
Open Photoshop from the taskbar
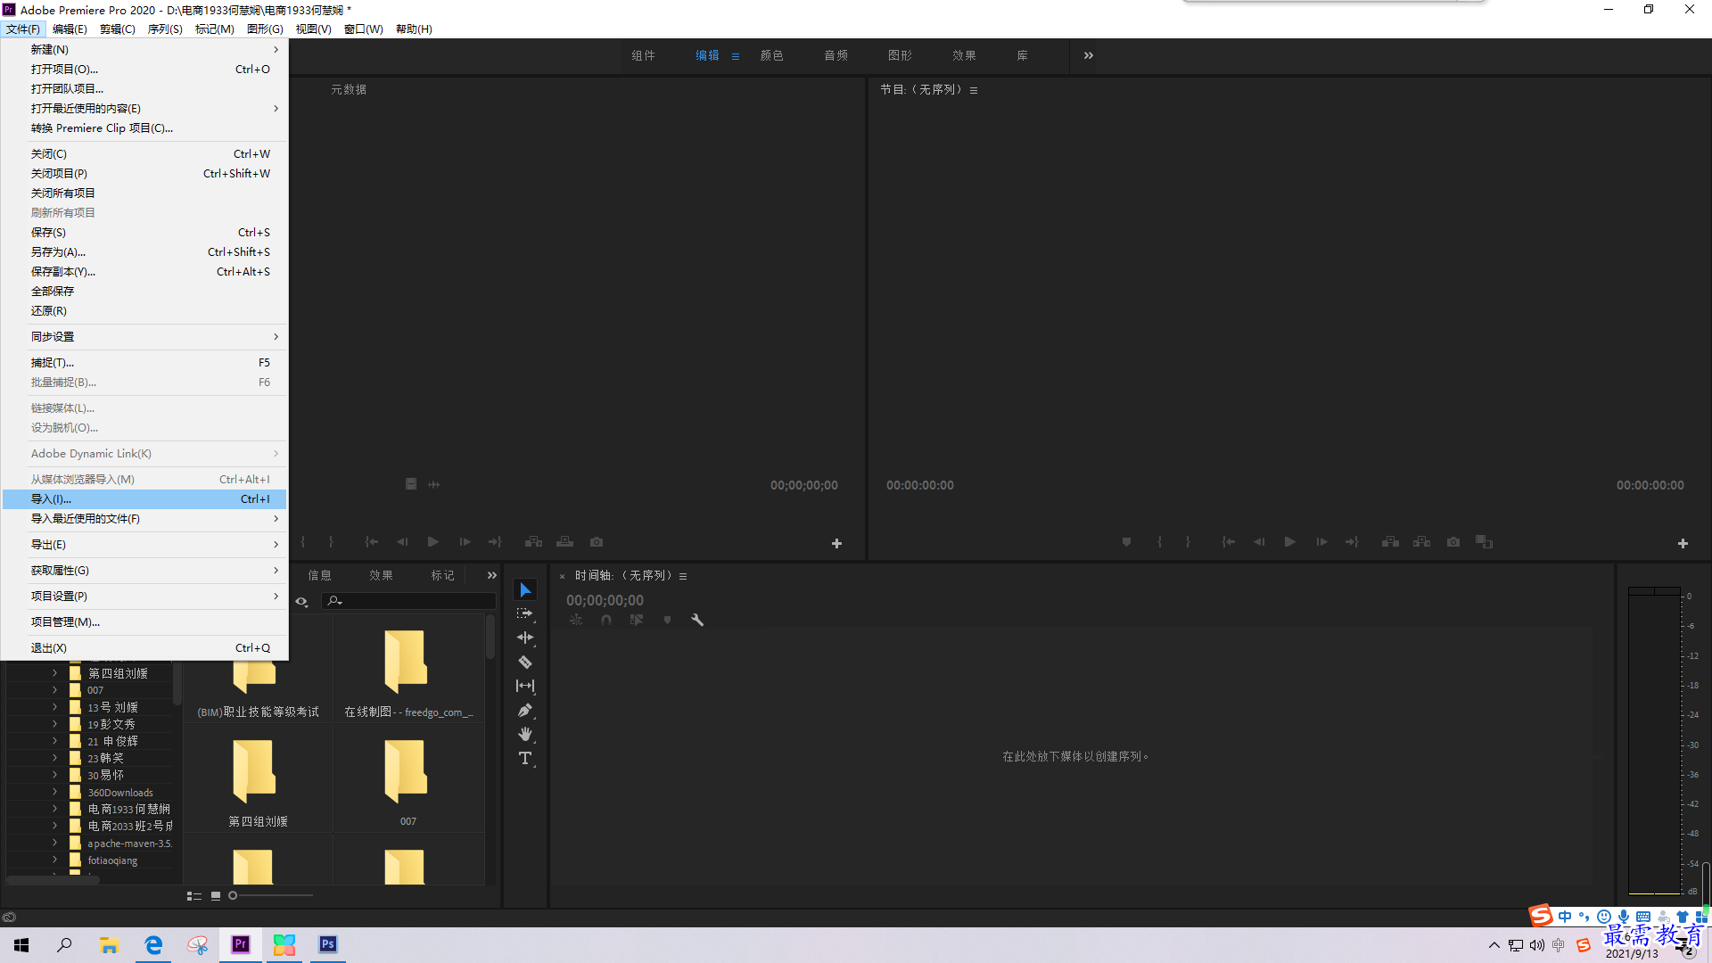click(328, 944)
